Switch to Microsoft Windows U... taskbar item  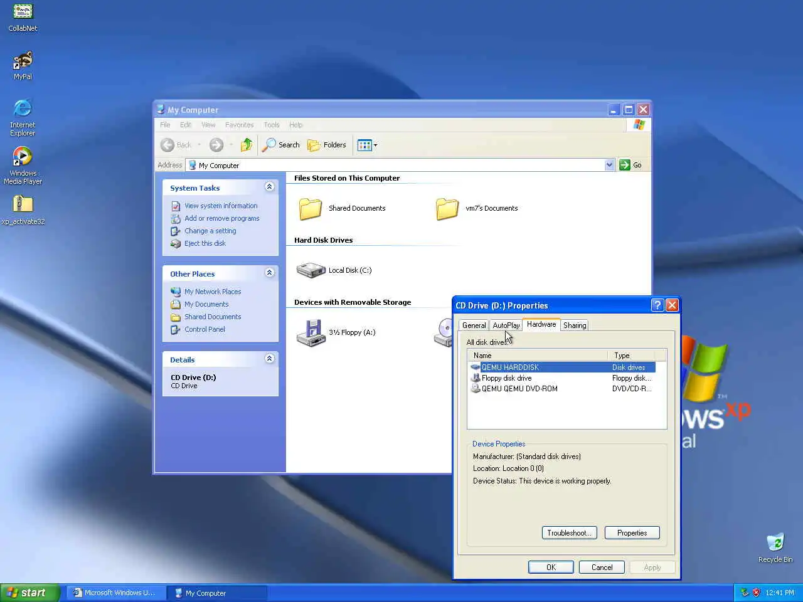(x=115, y=593)
